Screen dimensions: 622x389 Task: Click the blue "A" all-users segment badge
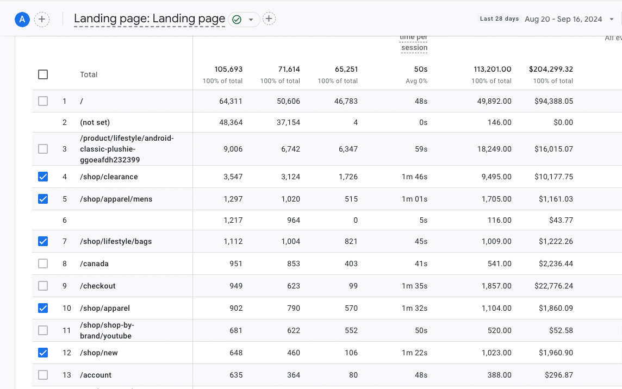pos(22,20)
